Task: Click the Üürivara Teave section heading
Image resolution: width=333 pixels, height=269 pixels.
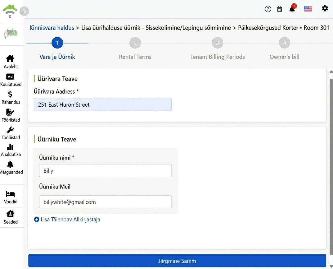Action: tap(57, 79)
